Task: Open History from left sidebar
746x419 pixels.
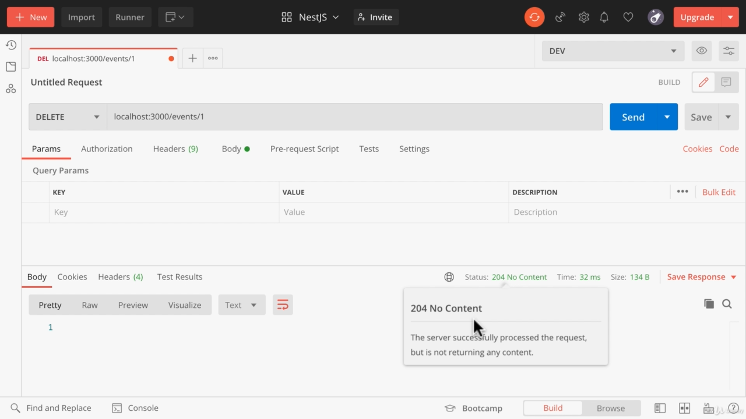Action: pos(10,45)
